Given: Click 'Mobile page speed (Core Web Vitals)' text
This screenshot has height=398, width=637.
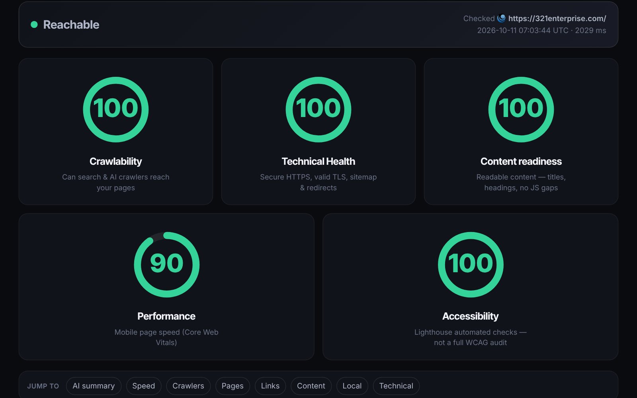Looking at the screenshot, I should click(166, 337).
